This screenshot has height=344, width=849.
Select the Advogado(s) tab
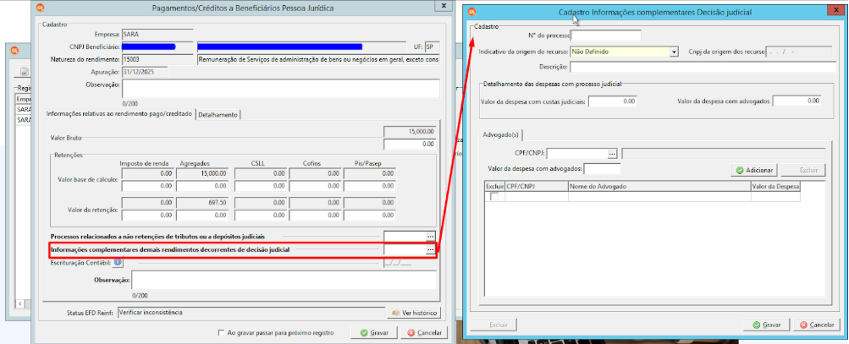[501, 134]
